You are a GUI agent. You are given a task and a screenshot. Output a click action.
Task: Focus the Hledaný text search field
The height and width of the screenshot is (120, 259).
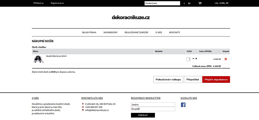click(x=162, y=3)
